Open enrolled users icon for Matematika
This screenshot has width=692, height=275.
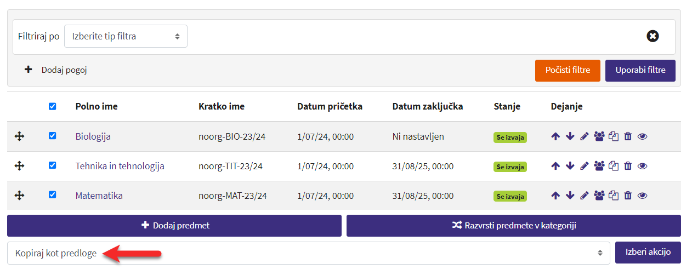point(599,196)
